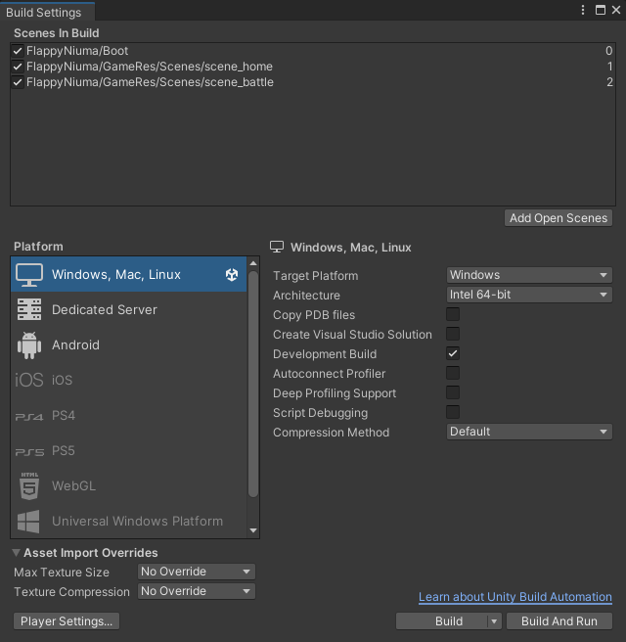Select the iOS platform entry
This screenshot has width=626, height=642.
pos(128,380)
